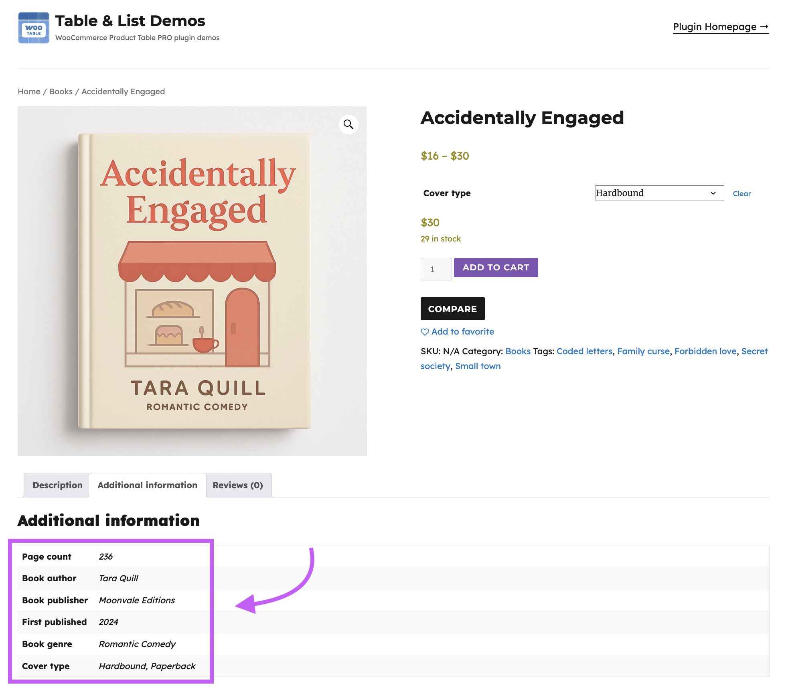Screen dimensions: 786x690
Task: Open the Plugin Homepage link
Action: (720, 27)
